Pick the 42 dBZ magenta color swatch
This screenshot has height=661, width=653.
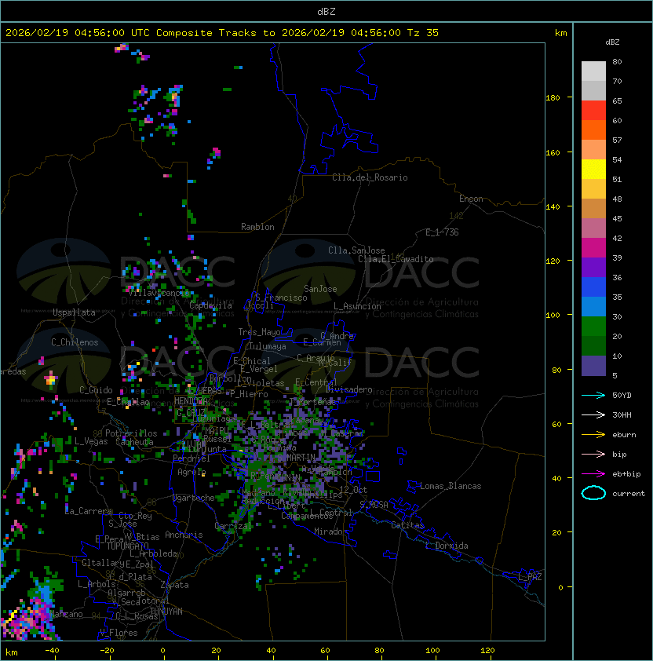593,247
